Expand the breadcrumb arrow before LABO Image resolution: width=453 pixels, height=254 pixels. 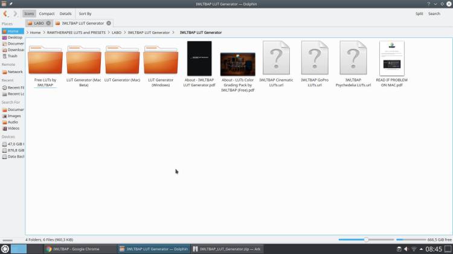tap(109, 33)
